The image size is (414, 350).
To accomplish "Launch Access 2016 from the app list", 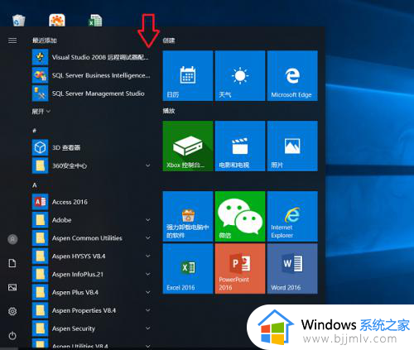I will (x=91, y=202).
